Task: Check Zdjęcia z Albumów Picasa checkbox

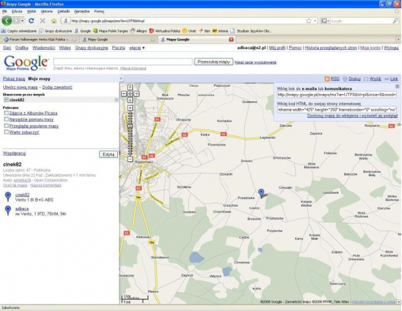Action: point(6,113)
